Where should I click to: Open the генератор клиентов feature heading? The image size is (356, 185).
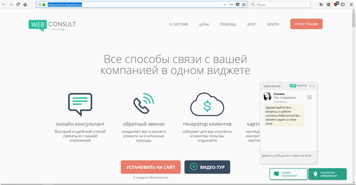pyautogui.click(x=207, y=124)
